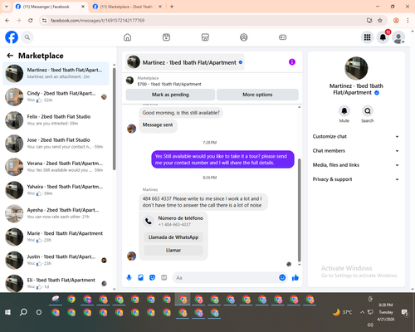
Task: Click $700 1bed 1bath listing link
Action: coord(169,84)
